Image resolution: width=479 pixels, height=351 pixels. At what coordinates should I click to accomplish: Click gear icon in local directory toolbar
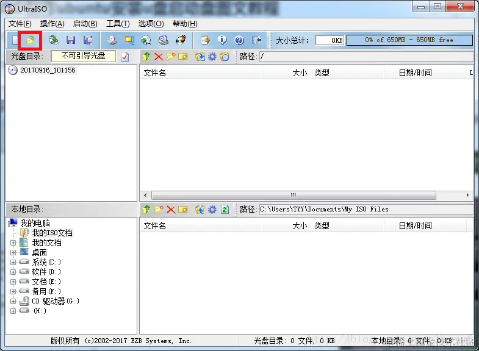pos(212,210)
